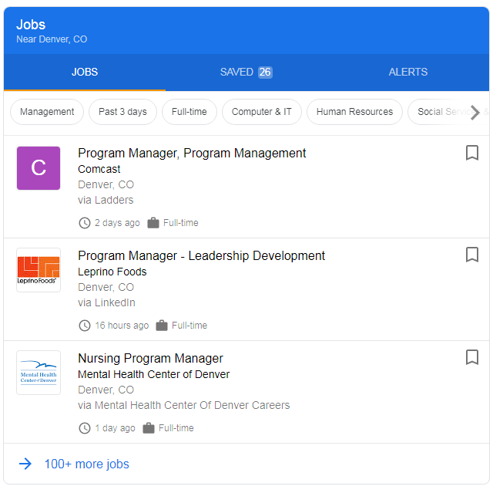Viewport: 493px width, 493px height.
Task: Open Program Manager, Program Management listing
Action: pyautogui.click(x=192, y=153)
